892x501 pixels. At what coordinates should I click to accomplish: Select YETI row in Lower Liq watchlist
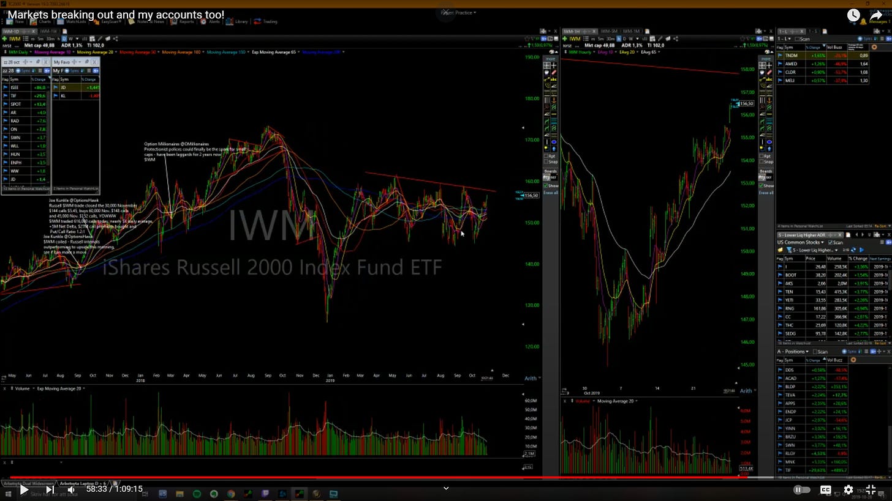click(834, 300)
